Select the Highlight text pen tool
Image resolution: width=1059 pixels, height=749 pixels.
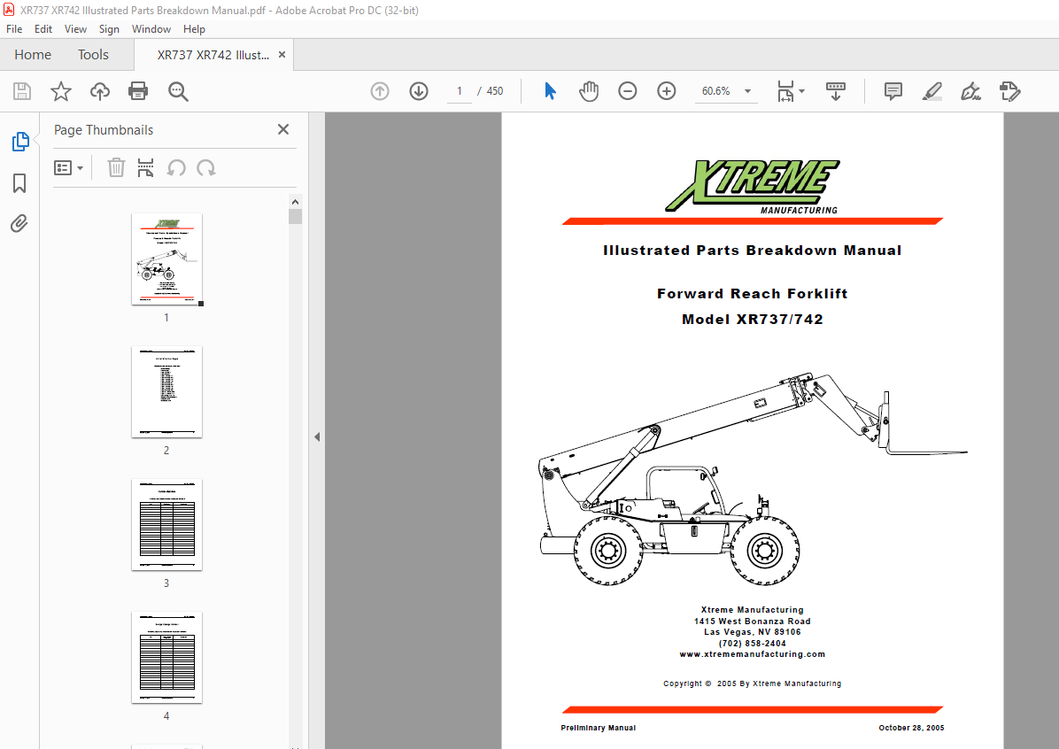[932, 91]
